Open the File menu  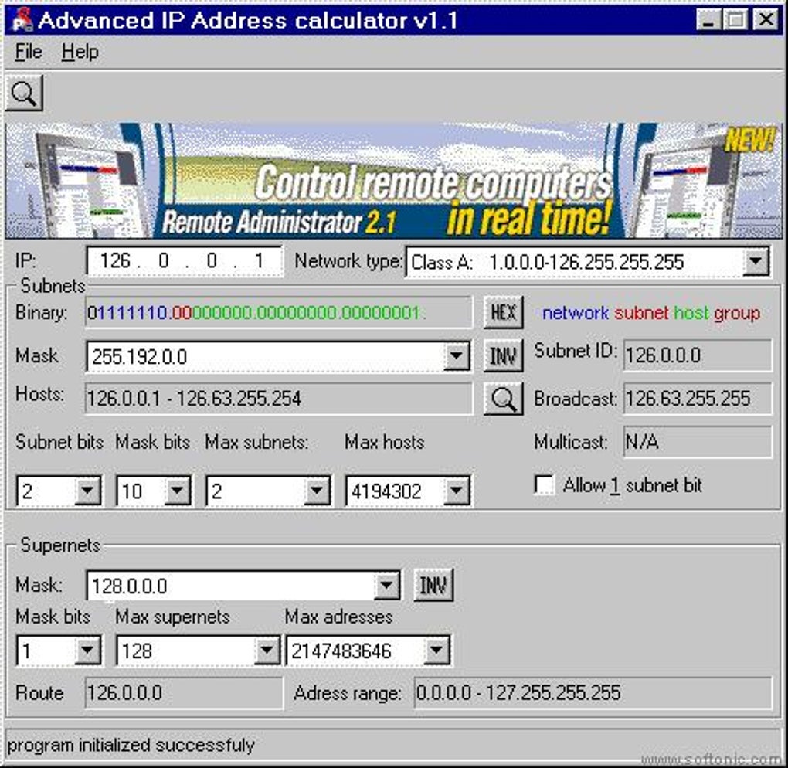[28, 52]
